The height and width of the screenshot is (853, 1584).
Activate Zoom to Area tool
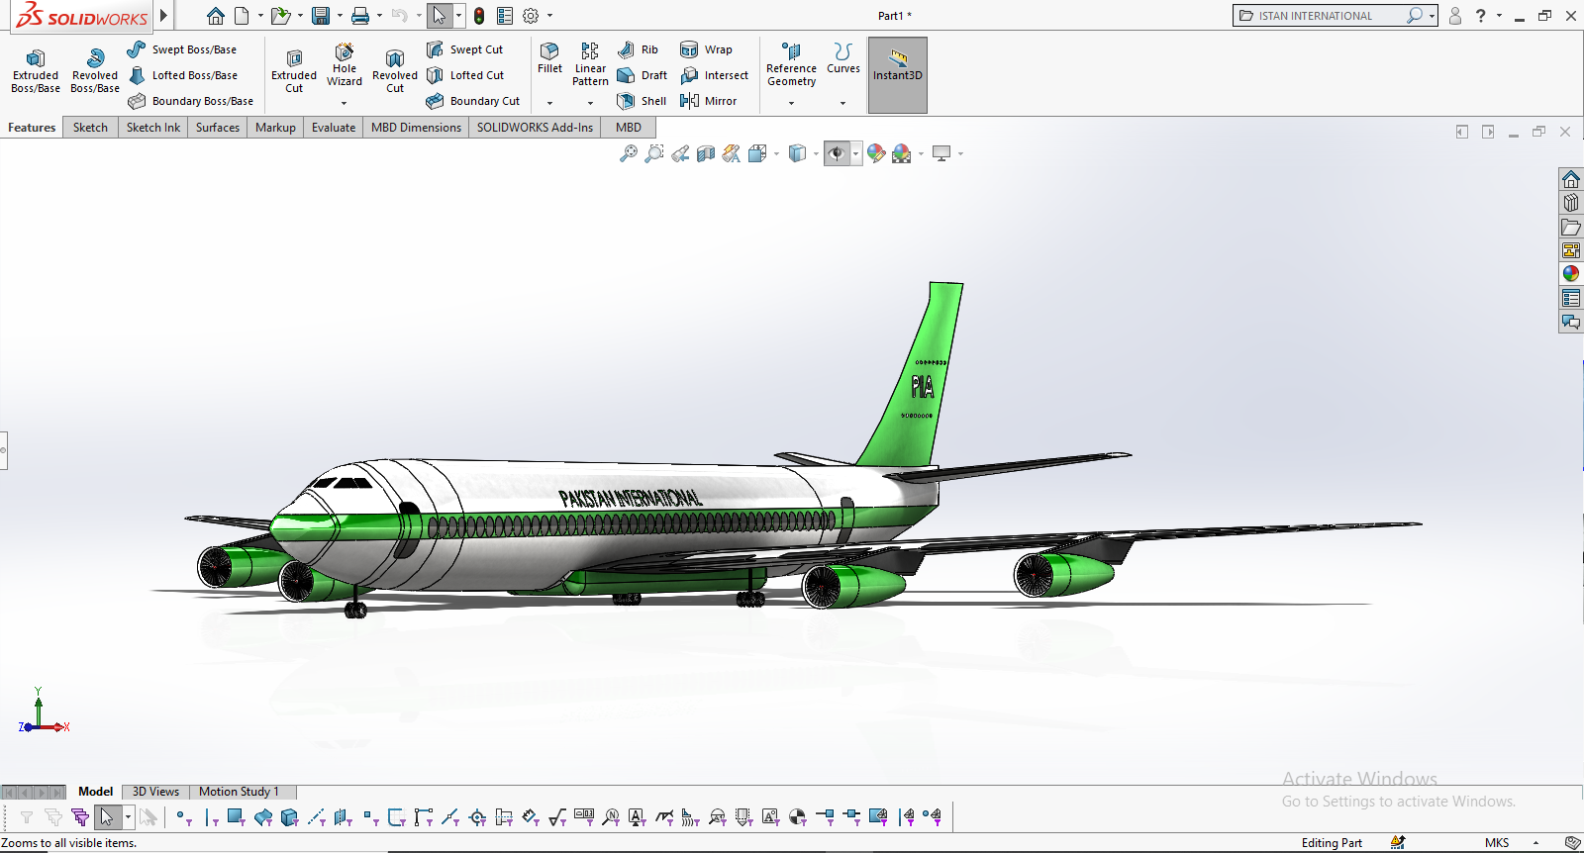[653, 153]
